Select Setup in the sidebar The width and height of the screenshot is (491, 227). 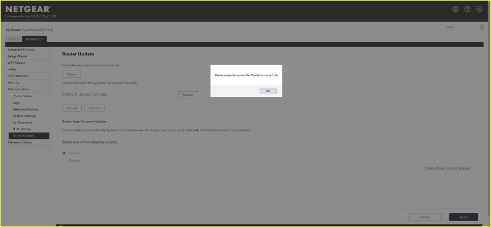click(12, 69)
